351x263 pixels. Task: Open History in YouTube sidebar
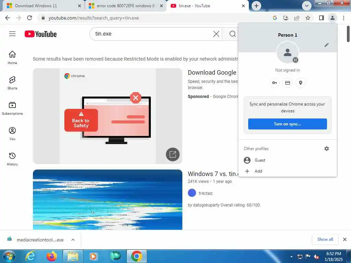coord(12,159)
